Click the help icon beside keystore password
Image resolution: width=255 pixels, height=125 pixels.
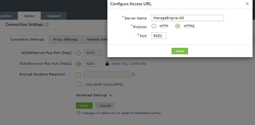click(133, 74)
